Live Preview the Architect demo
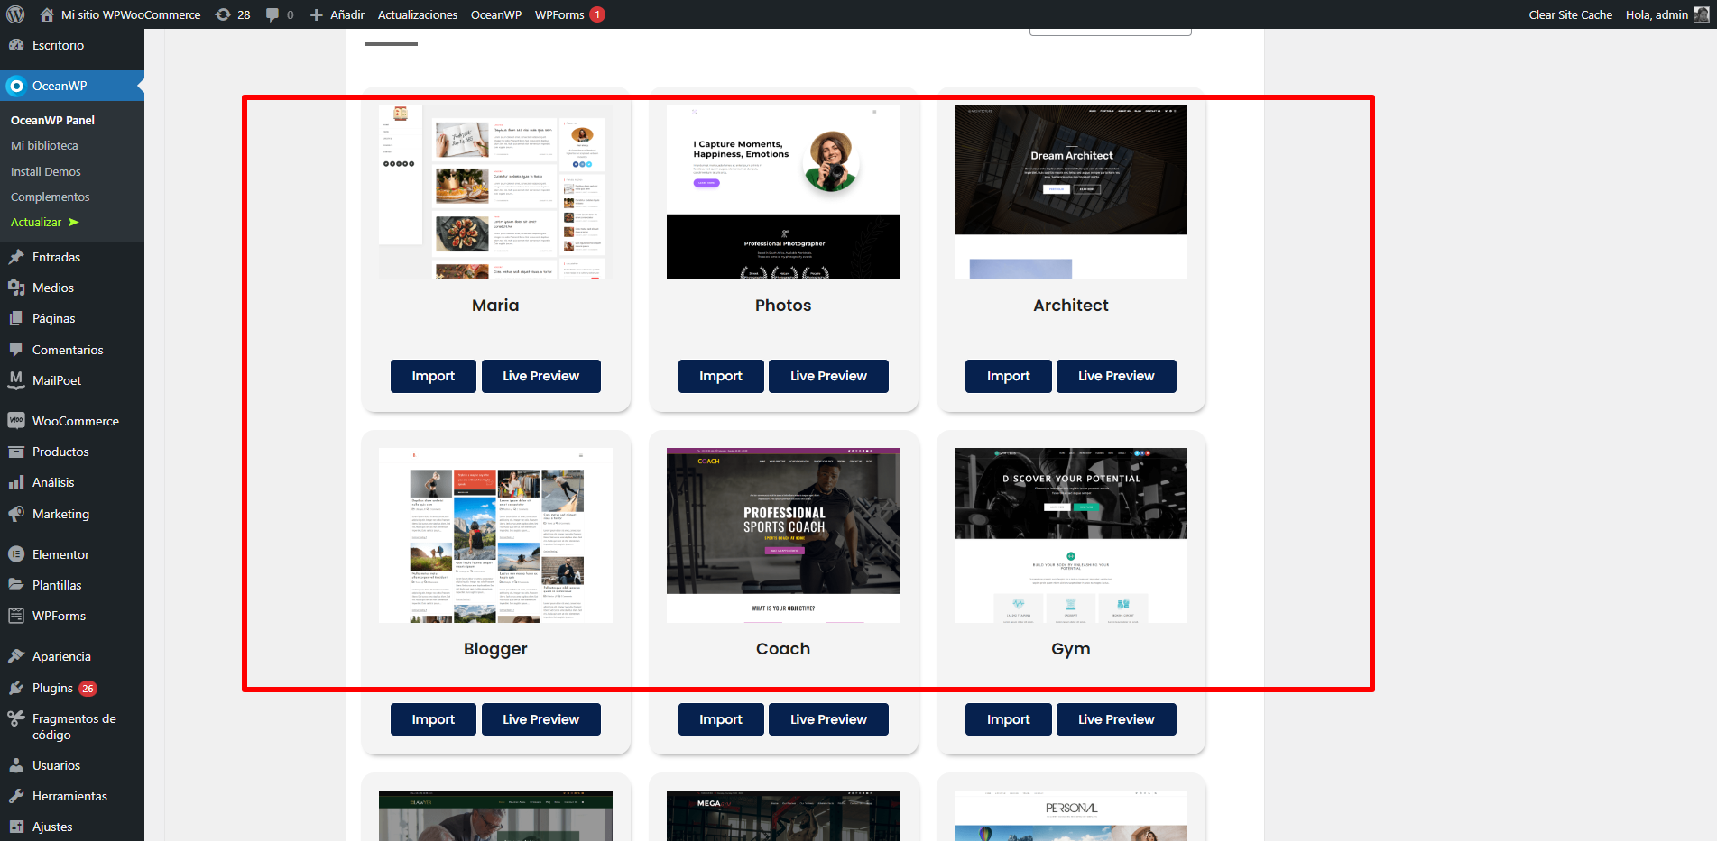Viewport: 1717px width, 841px height. (x=1116, y=376)
